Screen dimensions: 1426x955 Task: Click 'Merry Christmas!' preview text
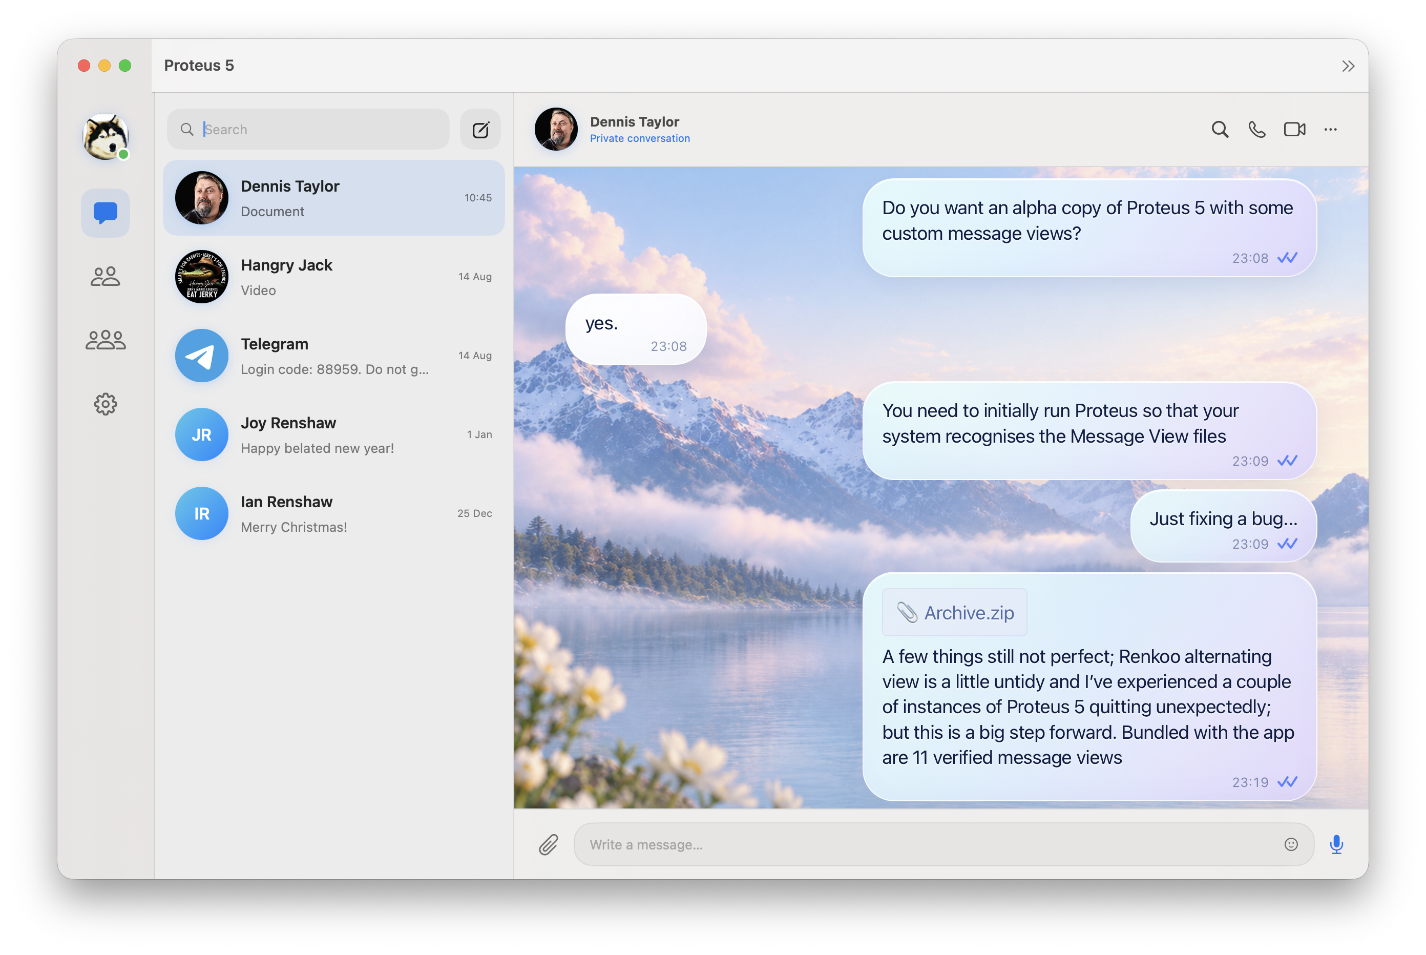pos(293,527)
